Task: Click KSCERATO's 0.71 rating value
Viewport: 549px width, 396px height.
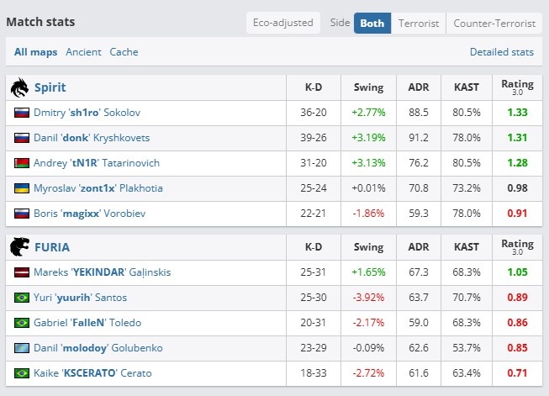Action: (x=518, y=373)
